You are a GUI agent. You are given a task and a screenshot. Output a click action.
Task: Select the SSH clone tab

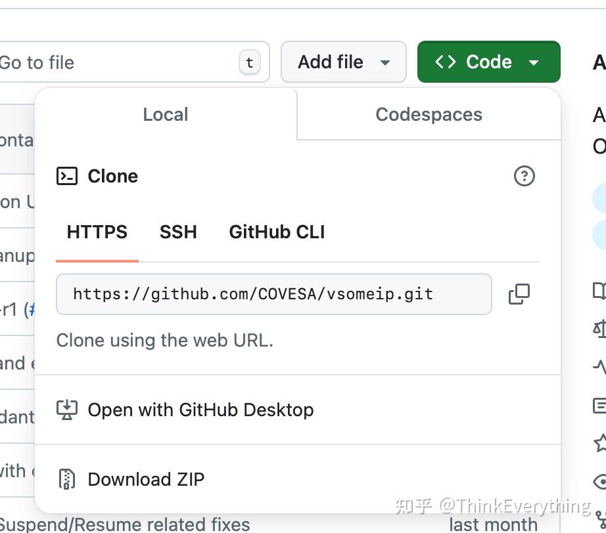[178, 232]
